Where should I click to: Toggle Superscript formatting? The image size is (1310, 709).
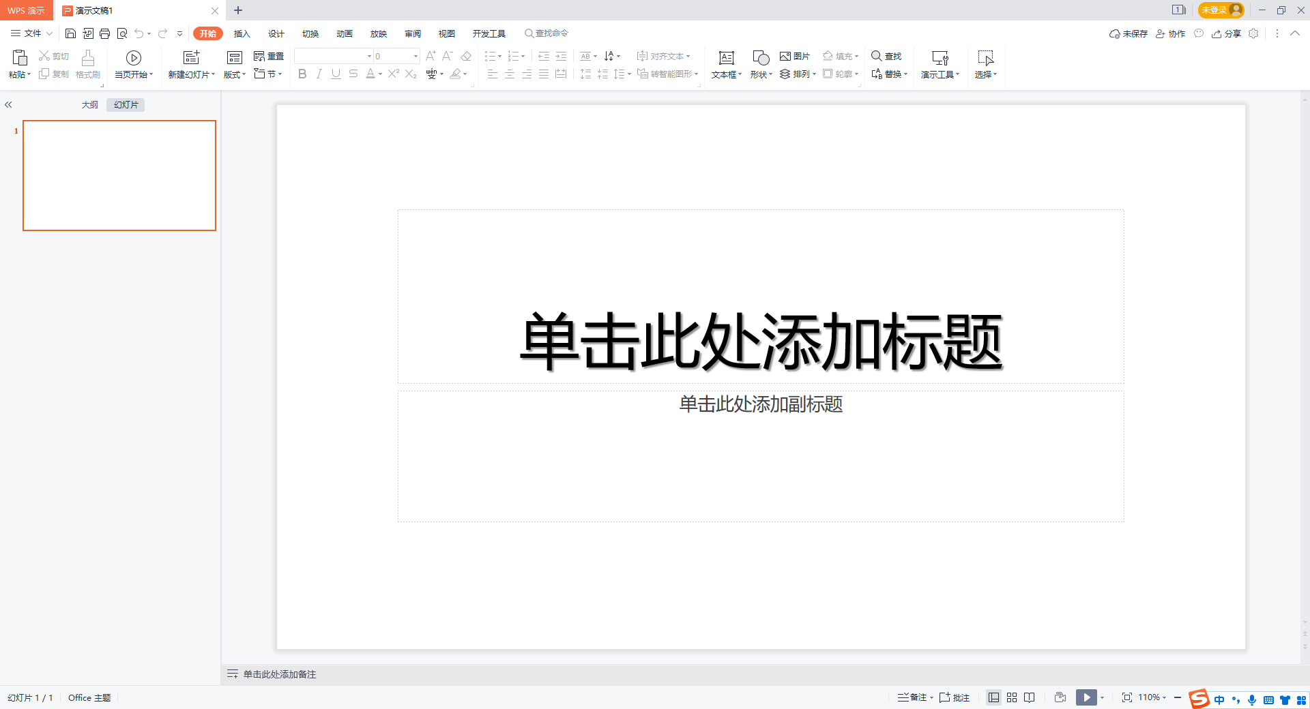click(394, 74)
